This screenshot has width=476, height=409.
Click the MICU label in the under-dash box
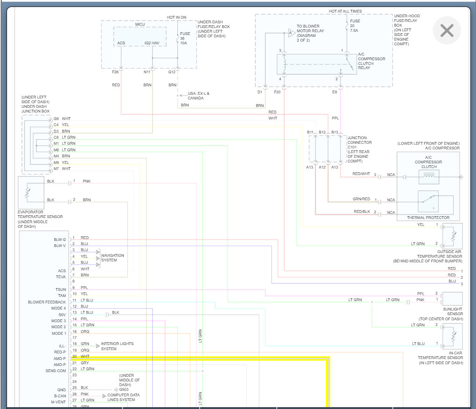[140, 24]
